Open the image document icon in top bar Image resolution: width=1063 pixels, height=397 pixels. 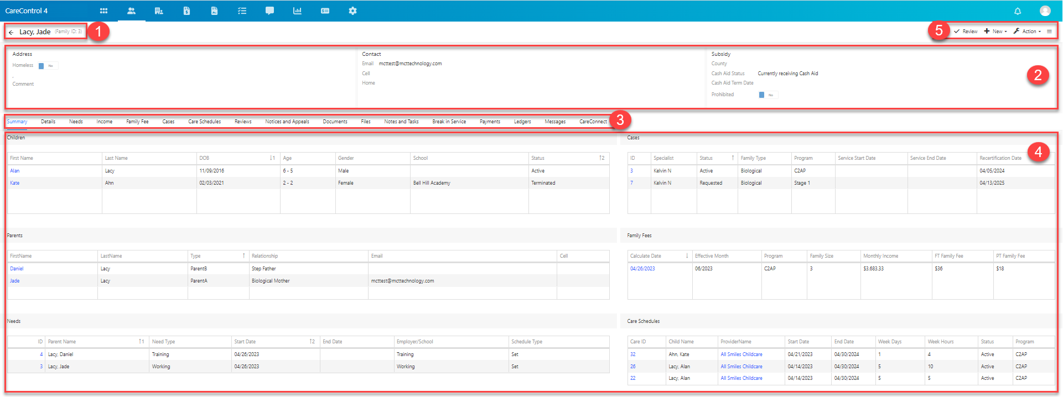214,11
